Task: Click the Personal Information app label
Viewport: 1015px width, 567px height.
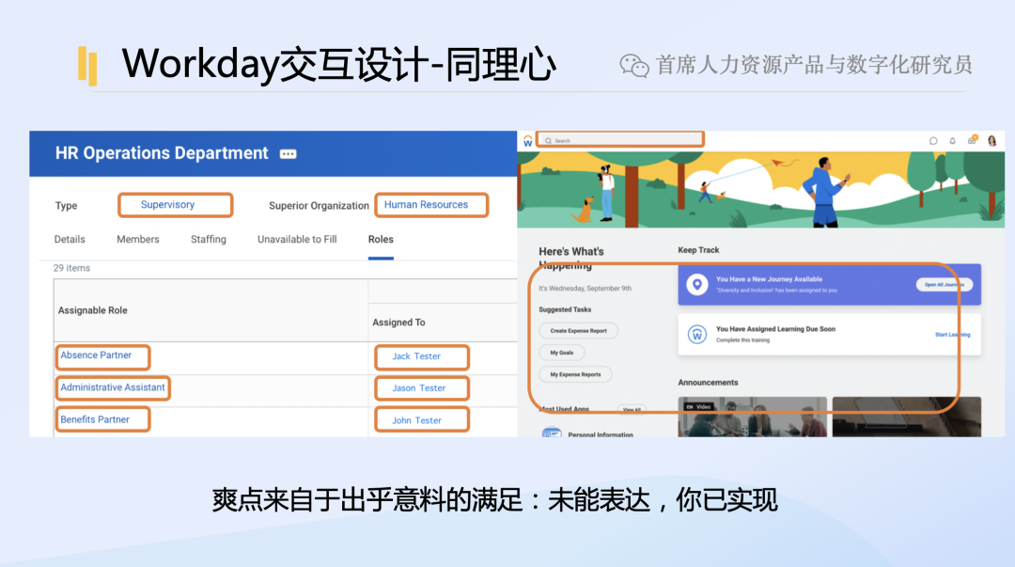Action: click(601, 434)
